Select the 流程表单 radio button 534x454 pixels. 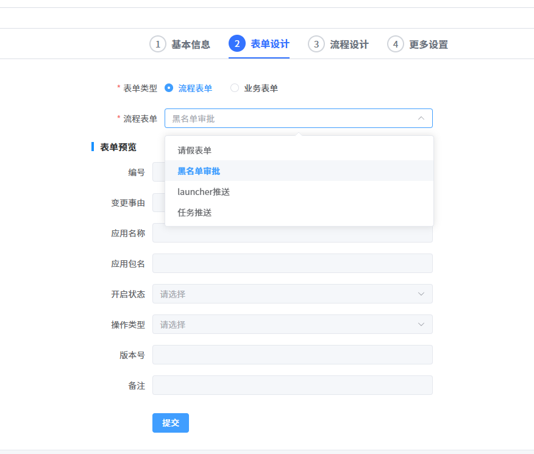pos(168,88)
